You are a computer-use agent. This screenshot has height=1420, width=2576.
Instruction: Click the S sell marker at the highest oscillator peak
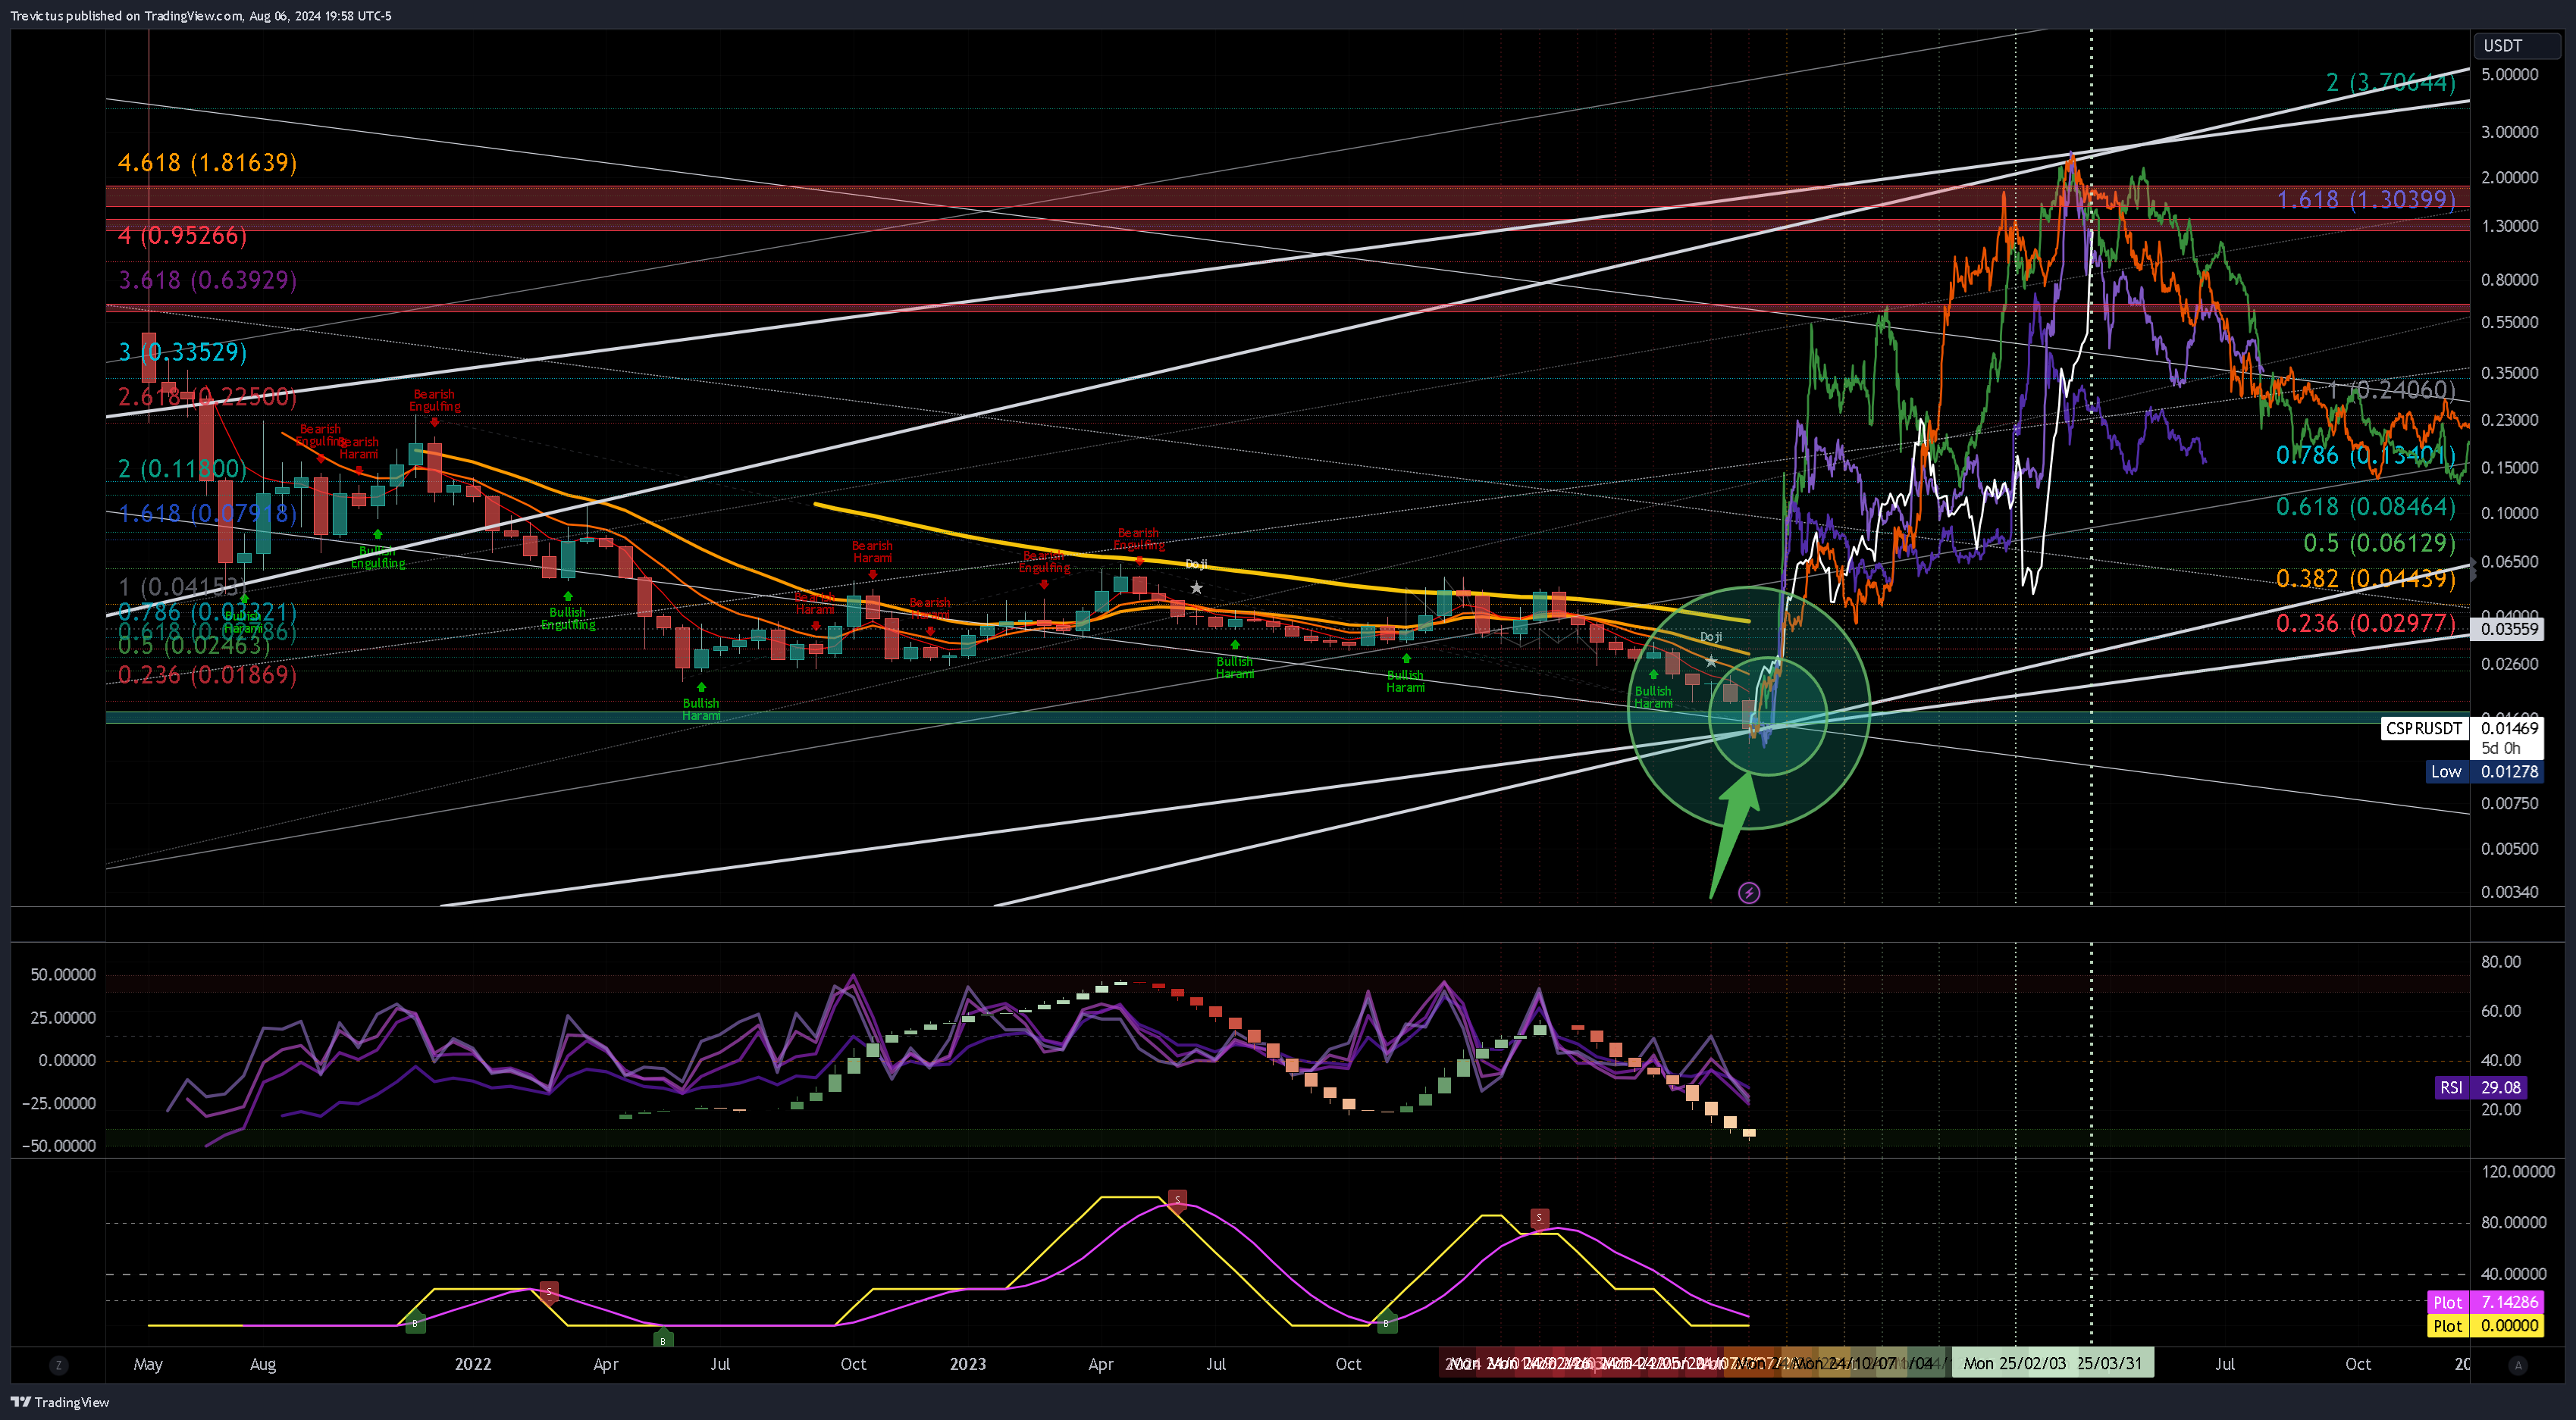pyautogui.click(x=1178, y=1199)
